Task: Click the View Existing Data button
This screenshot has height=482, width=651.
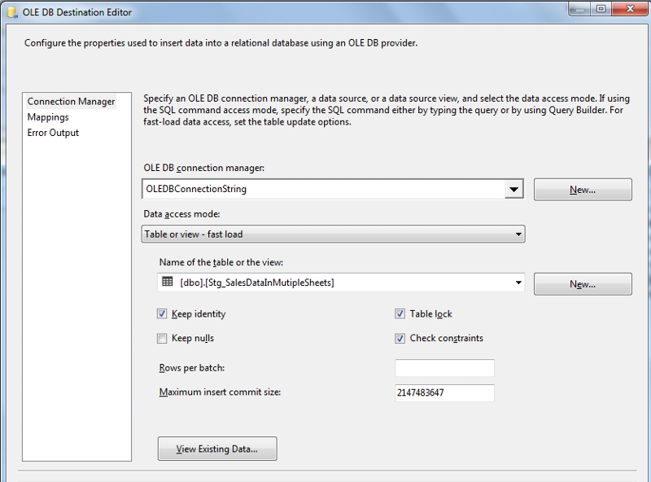Action: [217, 449]
